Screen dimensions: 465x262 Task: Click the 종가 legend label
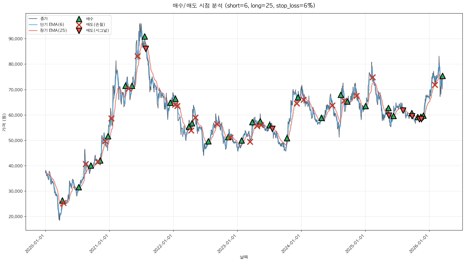(x=44, y=19)
